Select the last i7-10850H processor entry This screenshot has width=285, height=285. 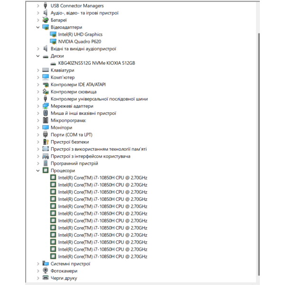(103, 256)
